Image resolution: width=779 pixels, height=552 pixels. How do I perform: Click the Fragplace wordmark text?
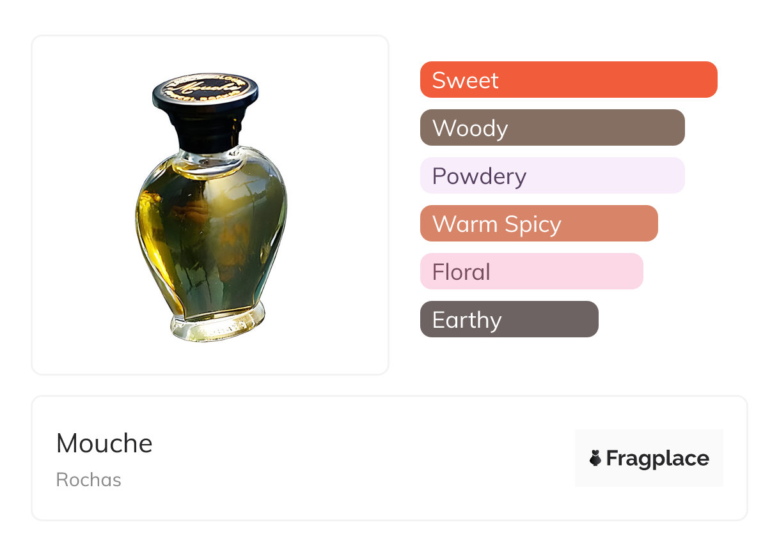click(657, 458)
